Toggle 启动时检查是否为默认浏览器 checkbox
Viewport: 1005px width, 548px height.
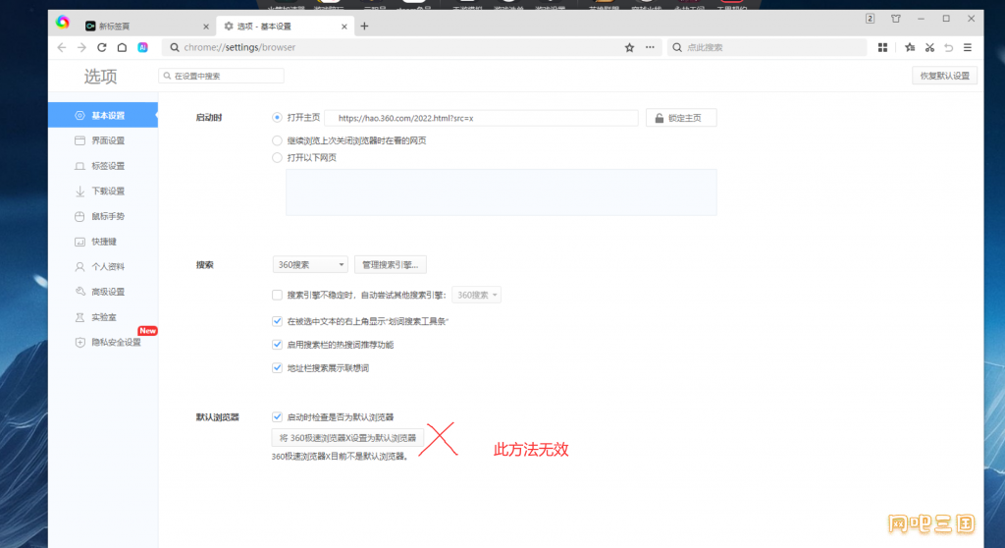click(277, 417)
